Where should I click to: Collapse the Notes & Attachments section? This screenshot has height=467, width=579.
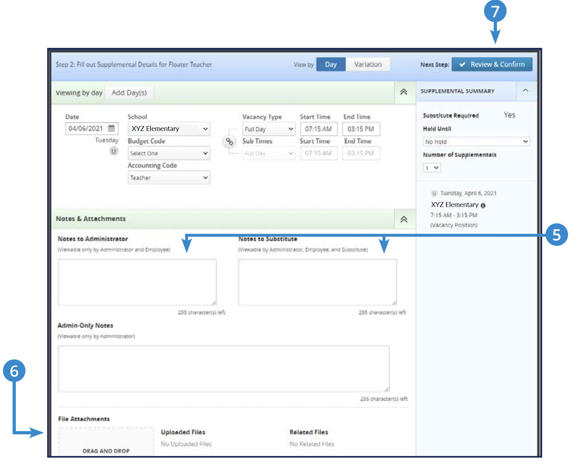[x=404, y=219]
